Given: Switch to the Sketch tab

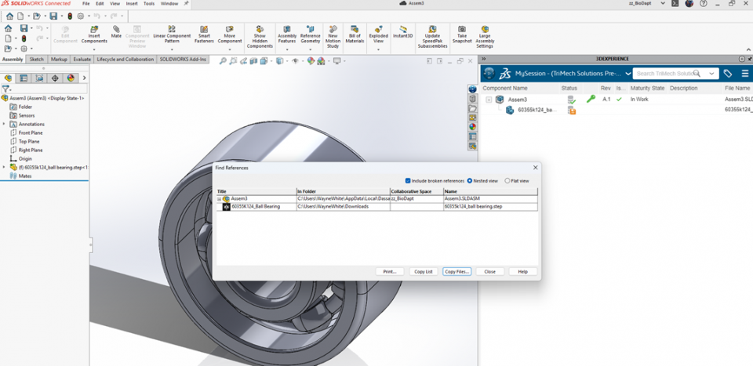Looking at the screenshot, I should [x=37, y=60].
